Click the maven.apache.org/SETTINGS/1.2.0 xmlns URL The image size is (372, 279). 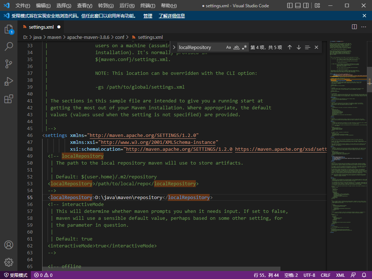[x=143, y=135]
